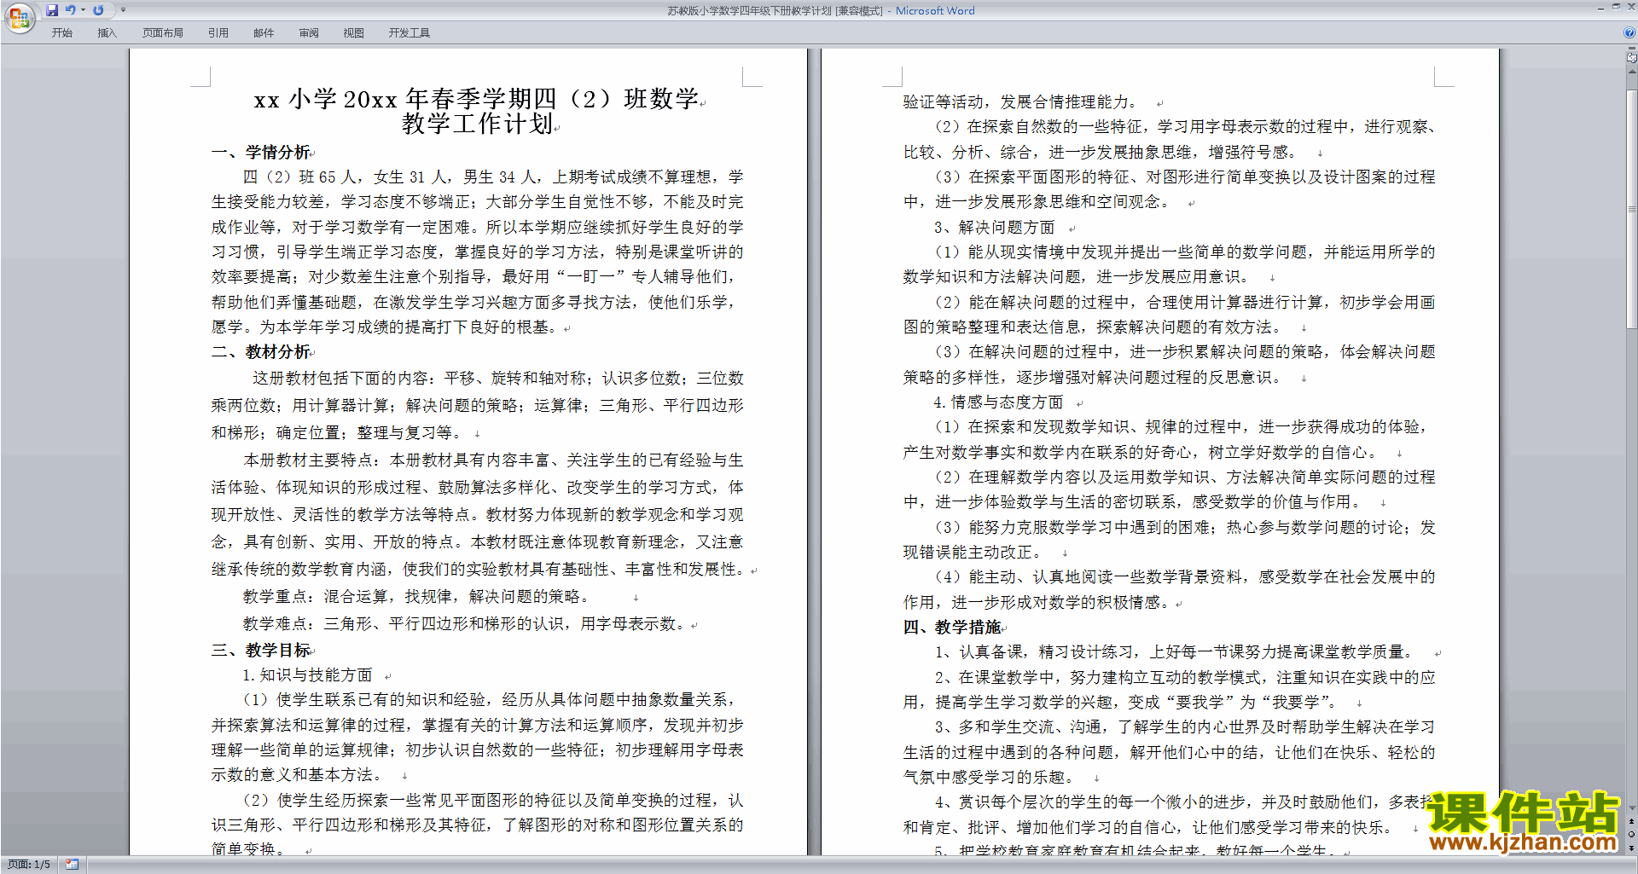The height and width of the screenshot is (874, 1638).
Task: Click the title second line '教学工作计划'
Action: [478, 124]
